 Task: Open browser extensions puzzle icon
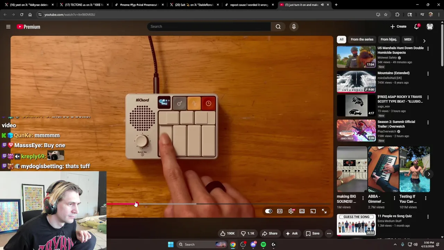tap(397, 15)
